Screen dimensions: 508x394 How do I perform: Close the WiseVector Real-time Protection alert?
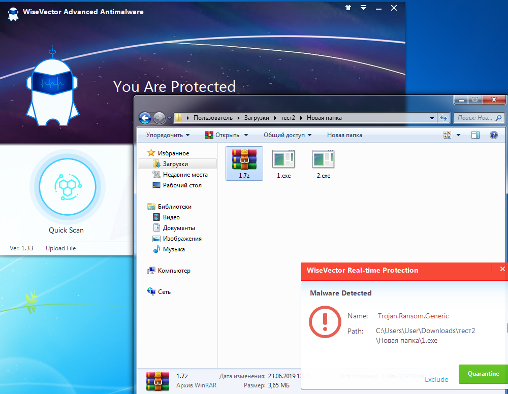coord(502,269)
